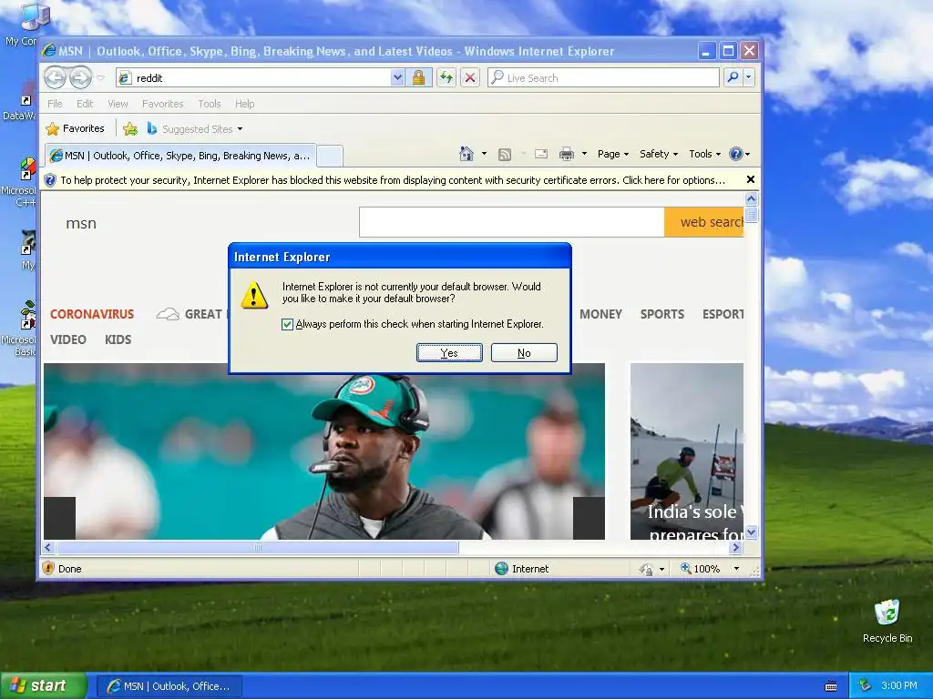
Task: Open the Tools command bar dropdown
Action: tap(704, 154)
